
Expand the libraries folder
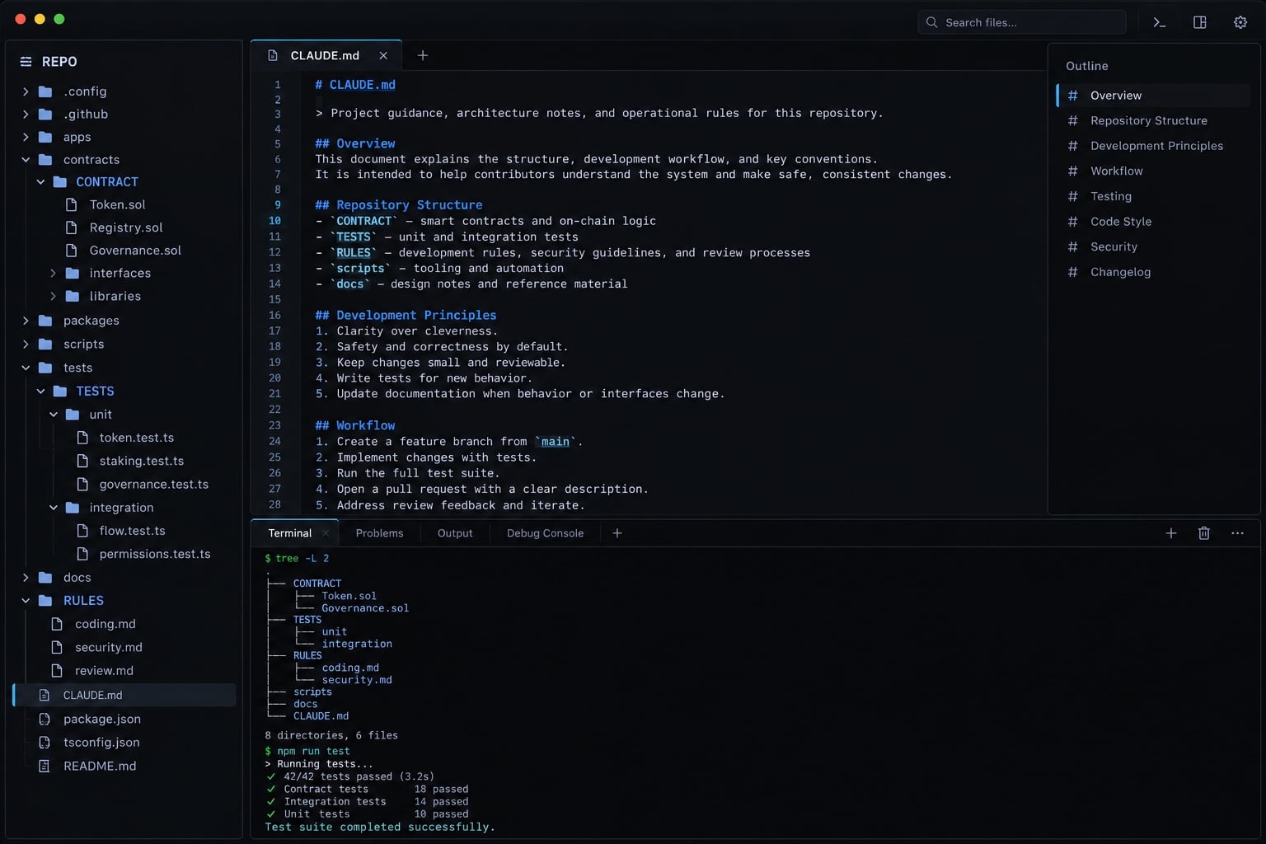tap(54, 296)
